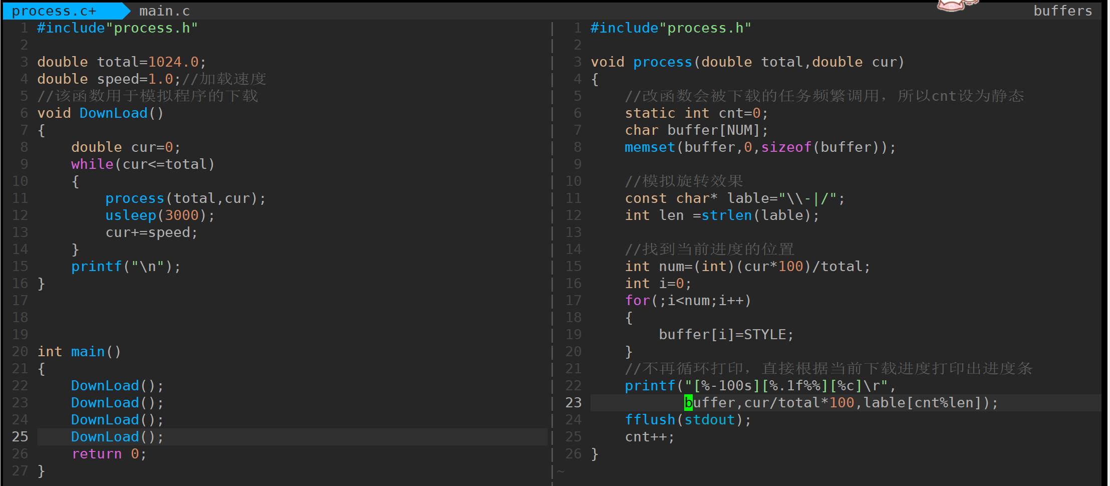Switch to the main.c buffer tab

pos(164,11)
